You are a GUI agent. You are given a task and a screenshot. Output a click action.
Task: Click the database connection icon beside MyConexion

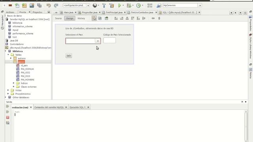coord(159,6)
